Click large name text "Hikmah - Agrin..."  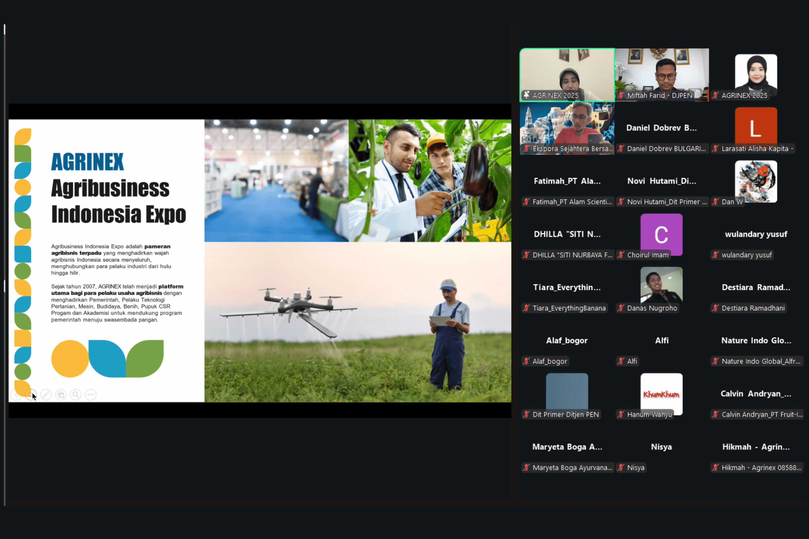pos(756,447)
